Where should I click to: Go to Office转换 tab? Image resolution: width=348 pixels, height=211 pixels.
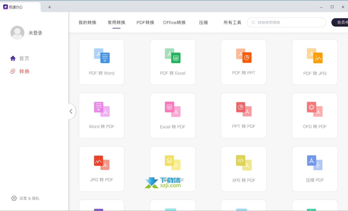coord(175,22)
